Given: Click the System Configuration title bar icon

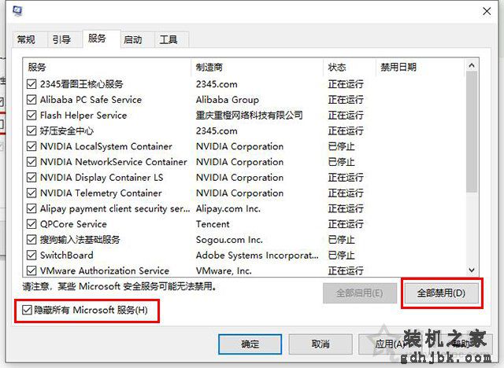Looking at the screenshot, I should click(17, 10).
